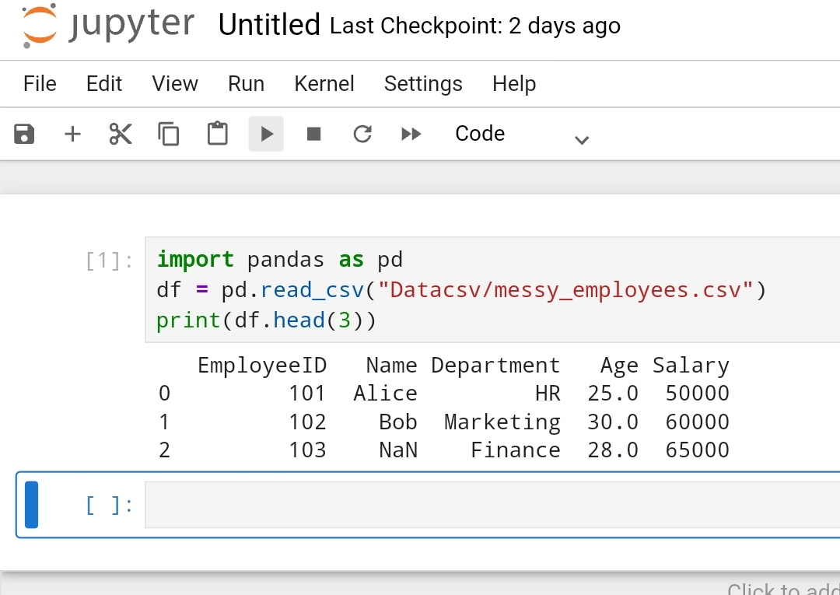Viewport: 840px width, 595px height.
Task: Click the Last Checkpoint: 2 days ago text
Action: click(x=475, y=26)
